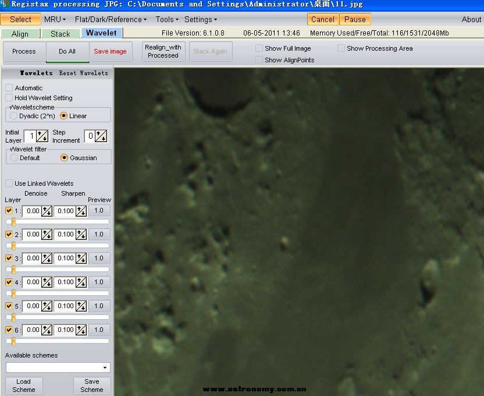
Task: Click the Initial Layer up/down stepper
Action: [x=42, y=136]
